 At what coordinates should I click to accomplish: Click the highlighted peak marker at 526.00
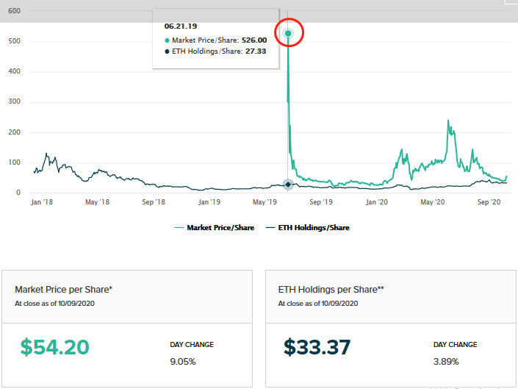(x=288, y=34)
